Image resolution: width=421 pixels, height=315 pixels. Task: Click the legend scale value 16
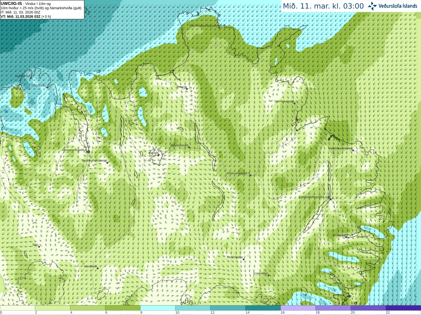tap(283, 313)
